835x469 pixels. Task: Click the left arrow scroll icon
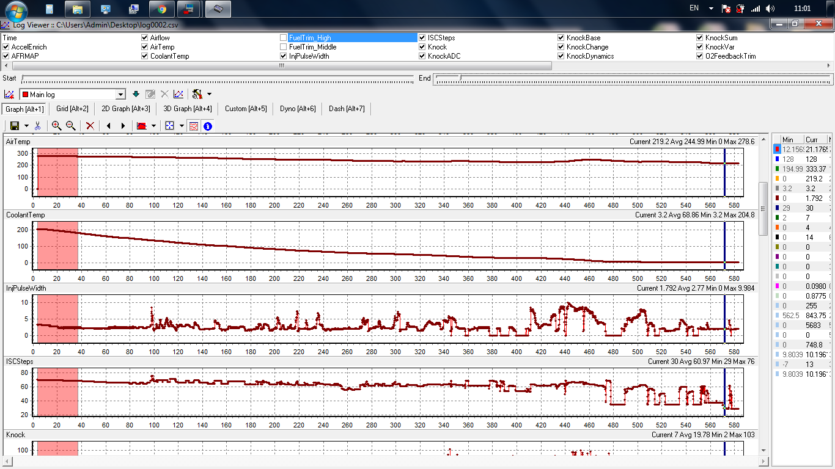point(108,126)
